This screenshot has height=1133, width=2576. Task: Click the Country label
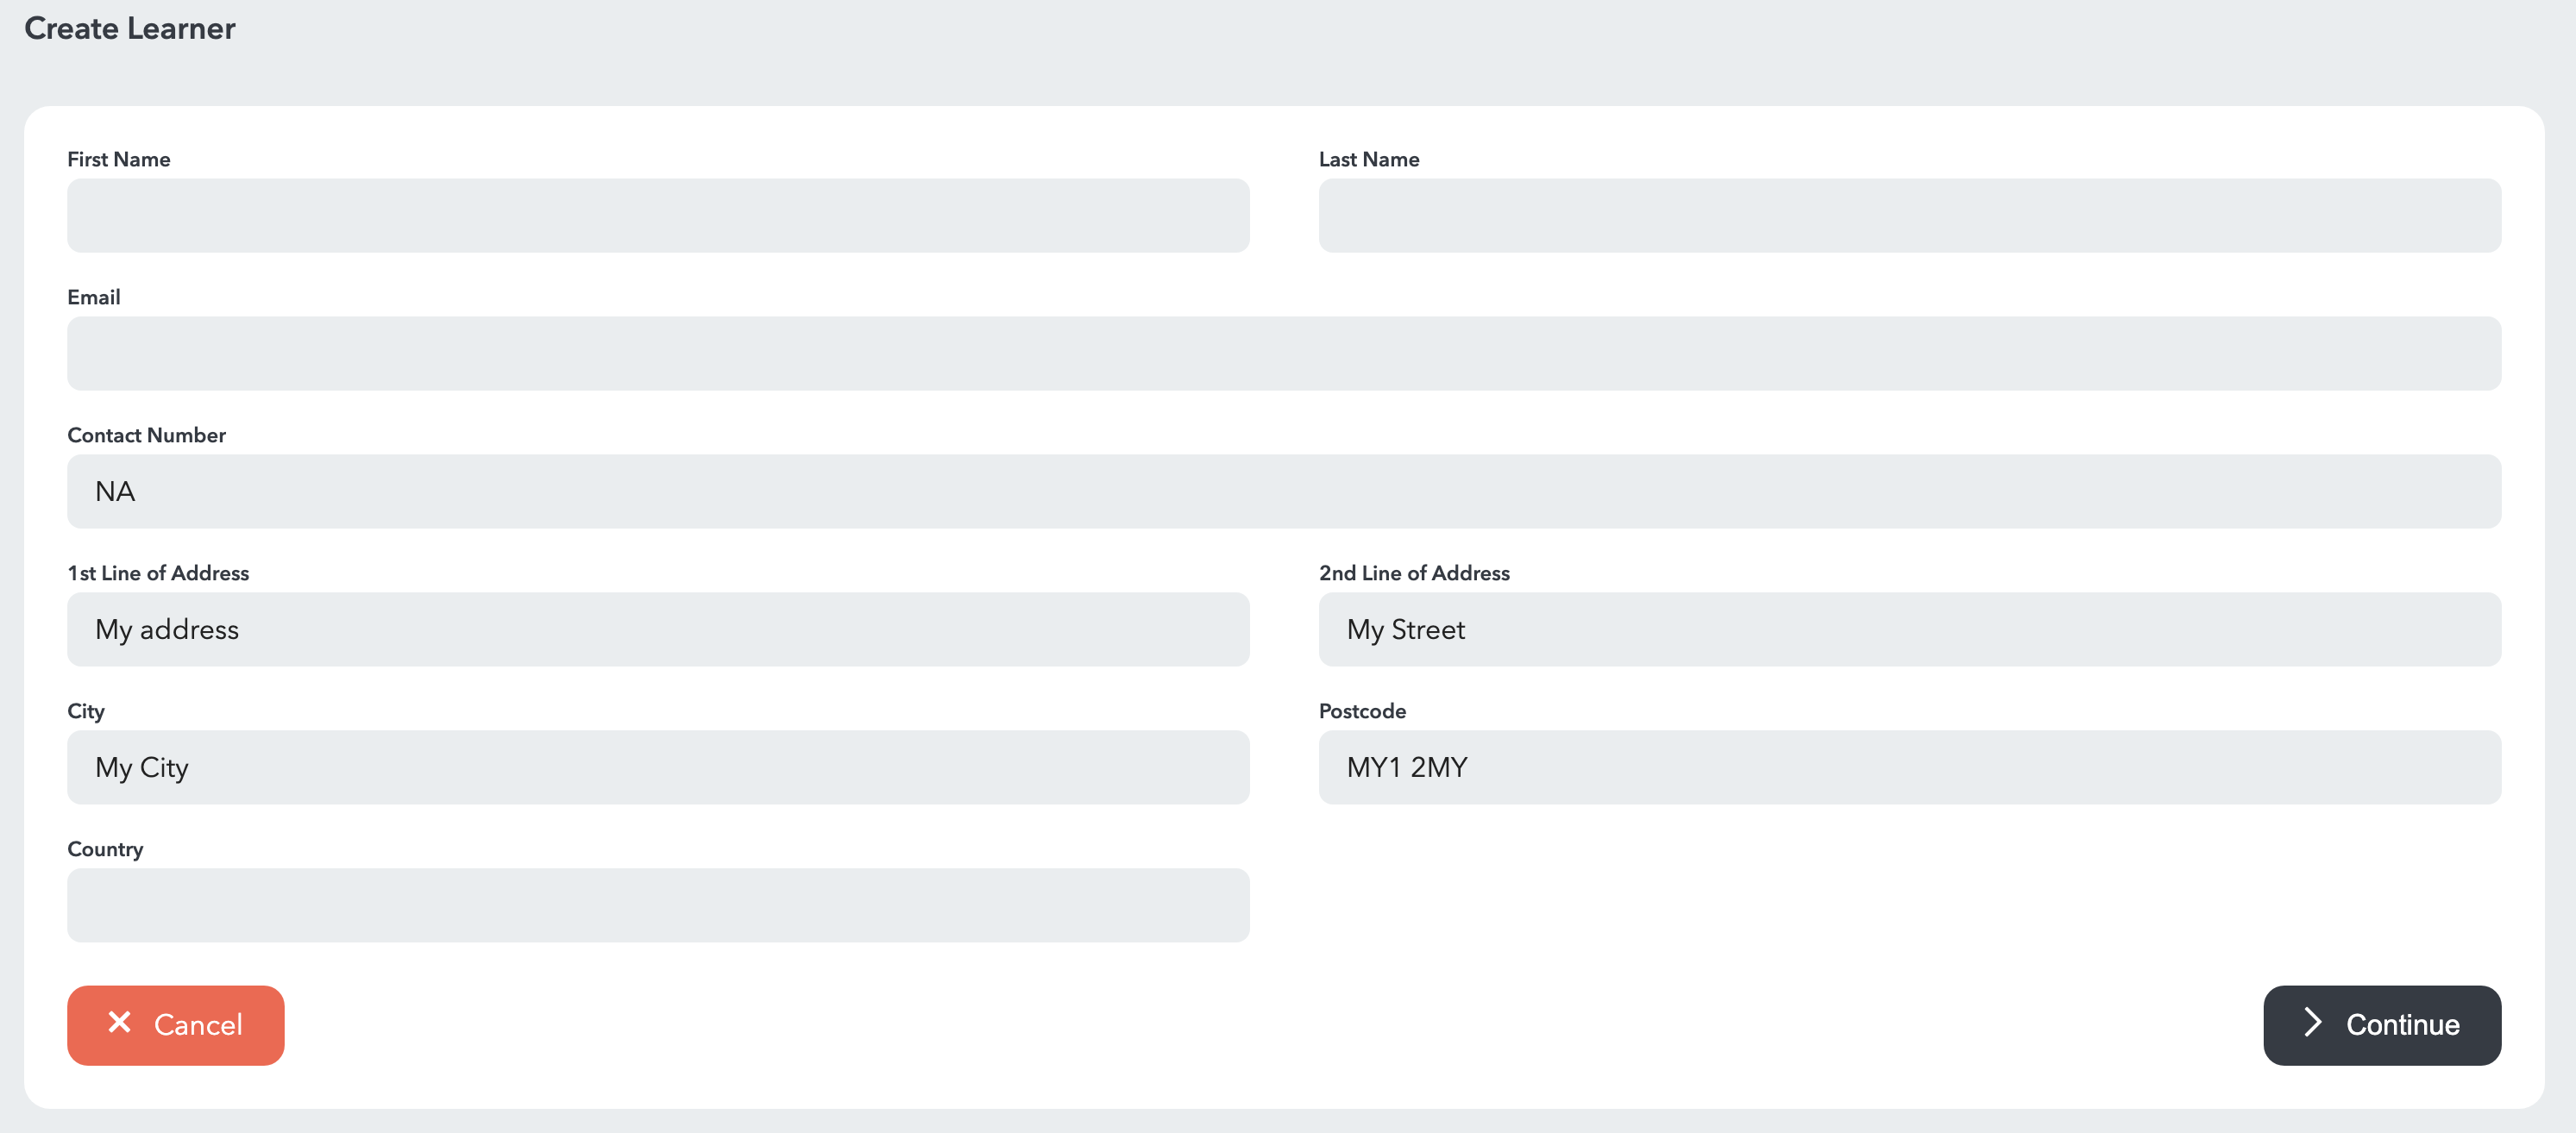tap(105, 849)
